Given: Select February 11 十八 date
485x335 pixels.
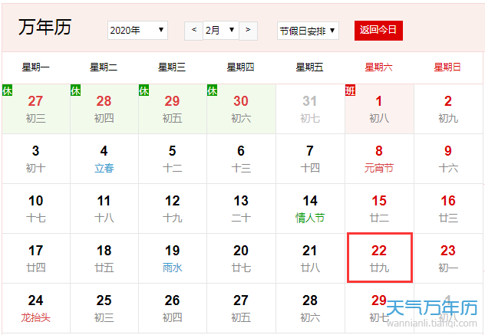Looking at the screenshot, I should pos(104,209).
